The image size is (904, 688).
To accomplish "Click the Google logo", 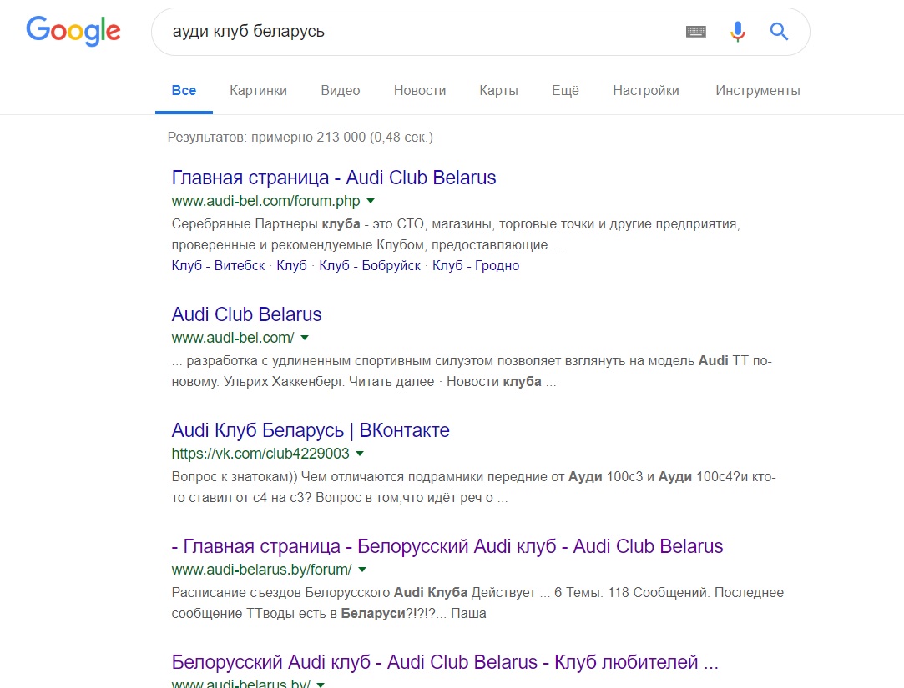I will (x=73, y=31).
